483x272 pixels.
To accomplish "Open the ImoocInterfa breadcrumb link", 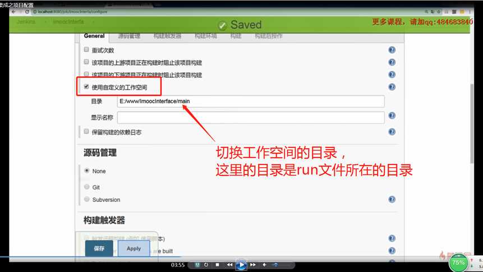I will (x=68, y=21).
